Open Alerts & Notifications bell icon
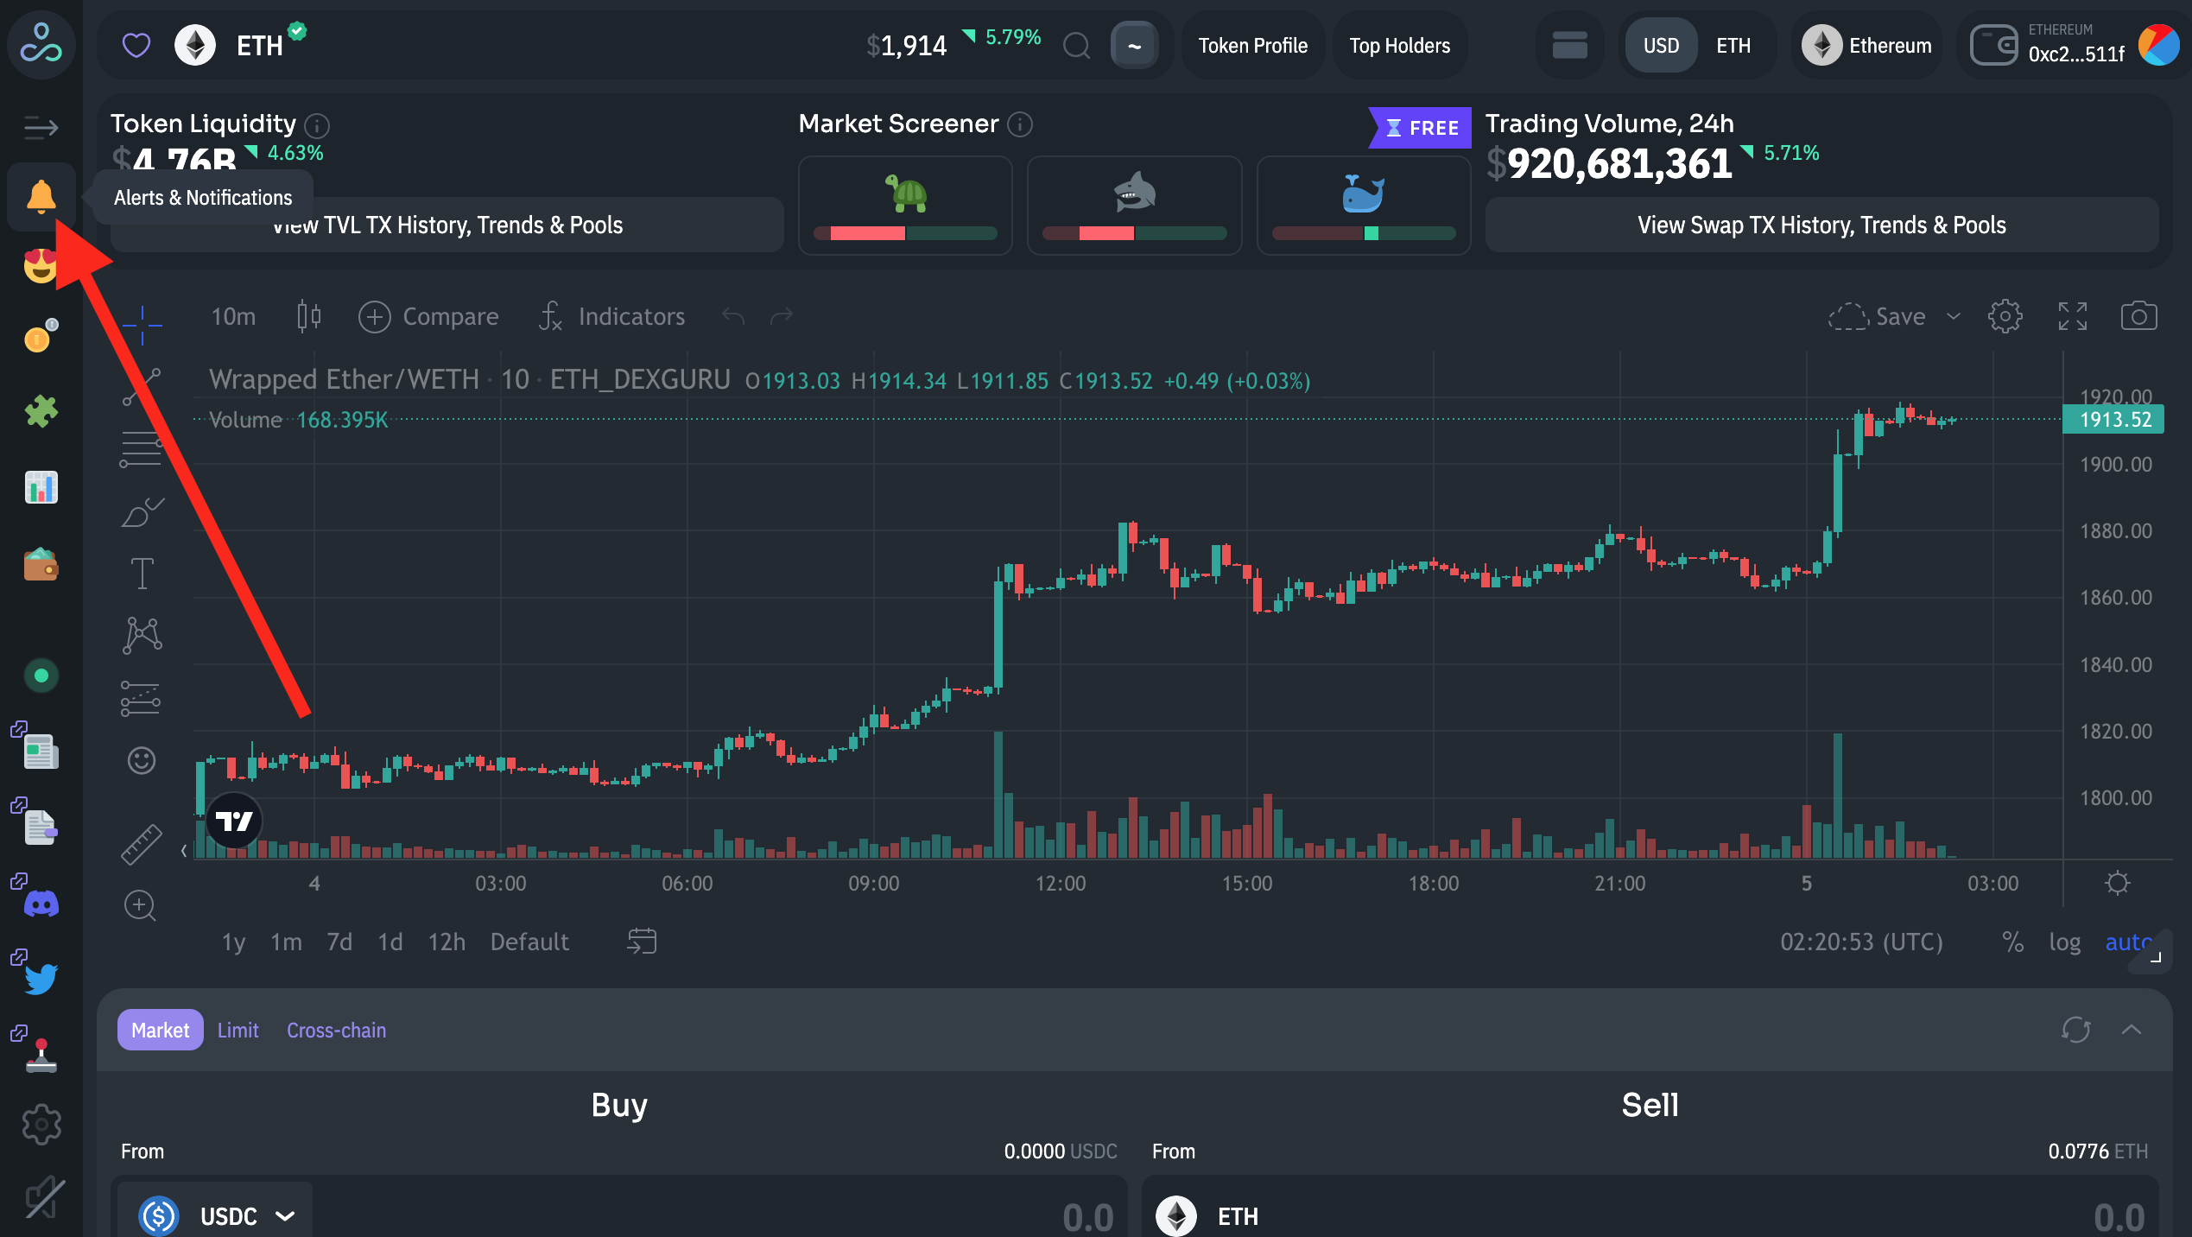The width and height of the screenshot is (2192, 1237). pos(41,197)
